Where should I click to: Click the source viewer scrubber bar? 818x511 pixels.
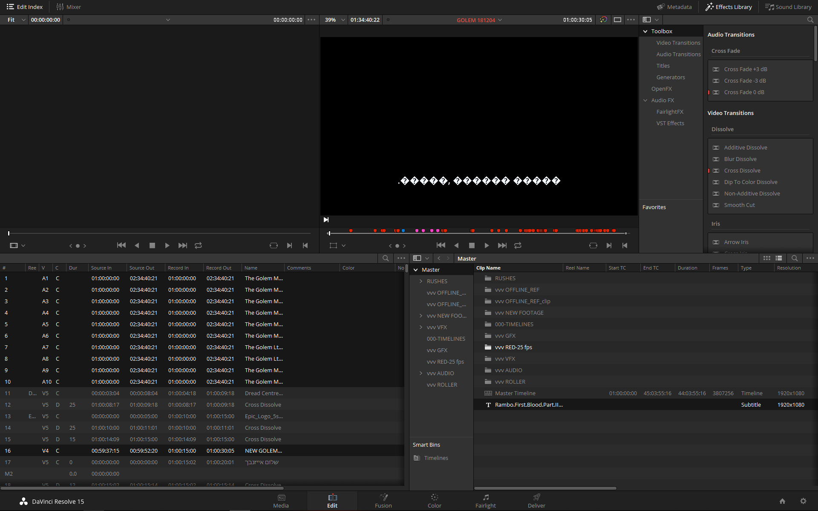[159, 233]
